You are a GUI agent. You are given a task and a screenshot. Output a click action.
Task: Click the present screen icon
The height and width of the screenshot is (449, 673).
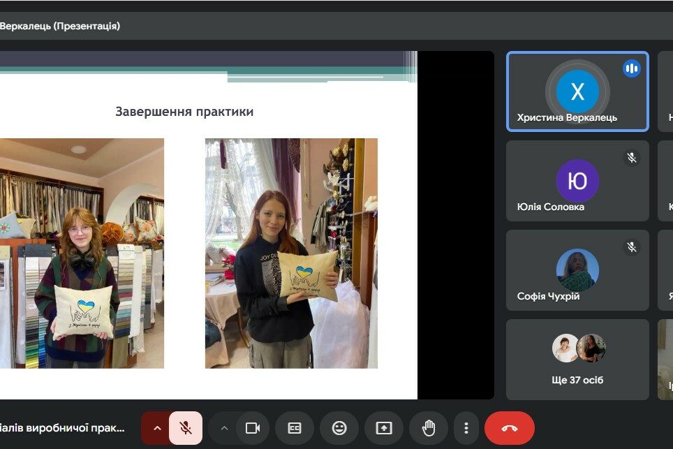[x=384, y=428]
